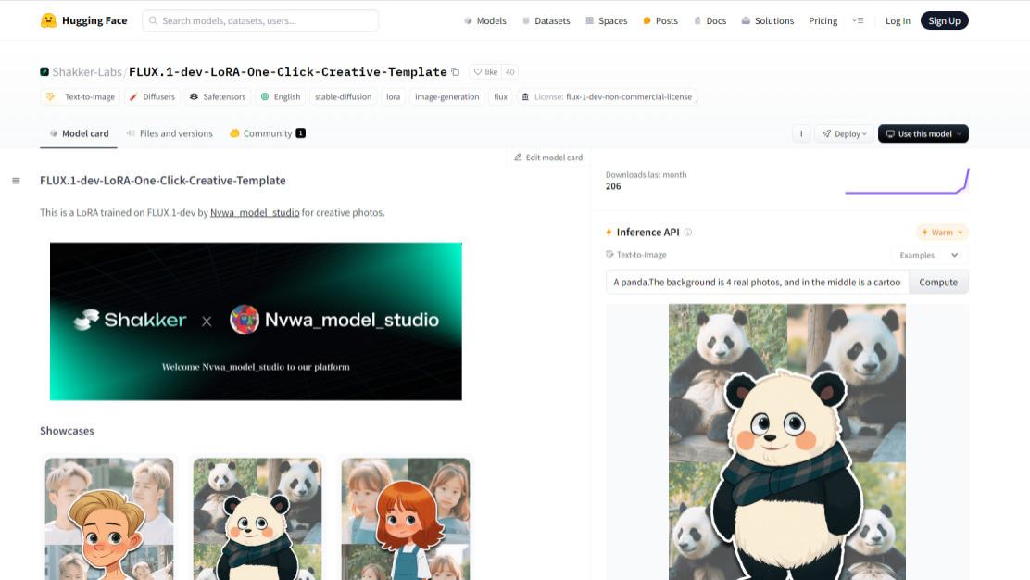
Task: Open Nvwa_model_studio link in description
Action: (x=255, y=212)
